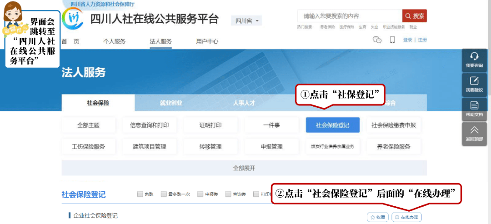Click the platform logo icon
This screenshot has width=491, height=224.
(x=73, y=19)
